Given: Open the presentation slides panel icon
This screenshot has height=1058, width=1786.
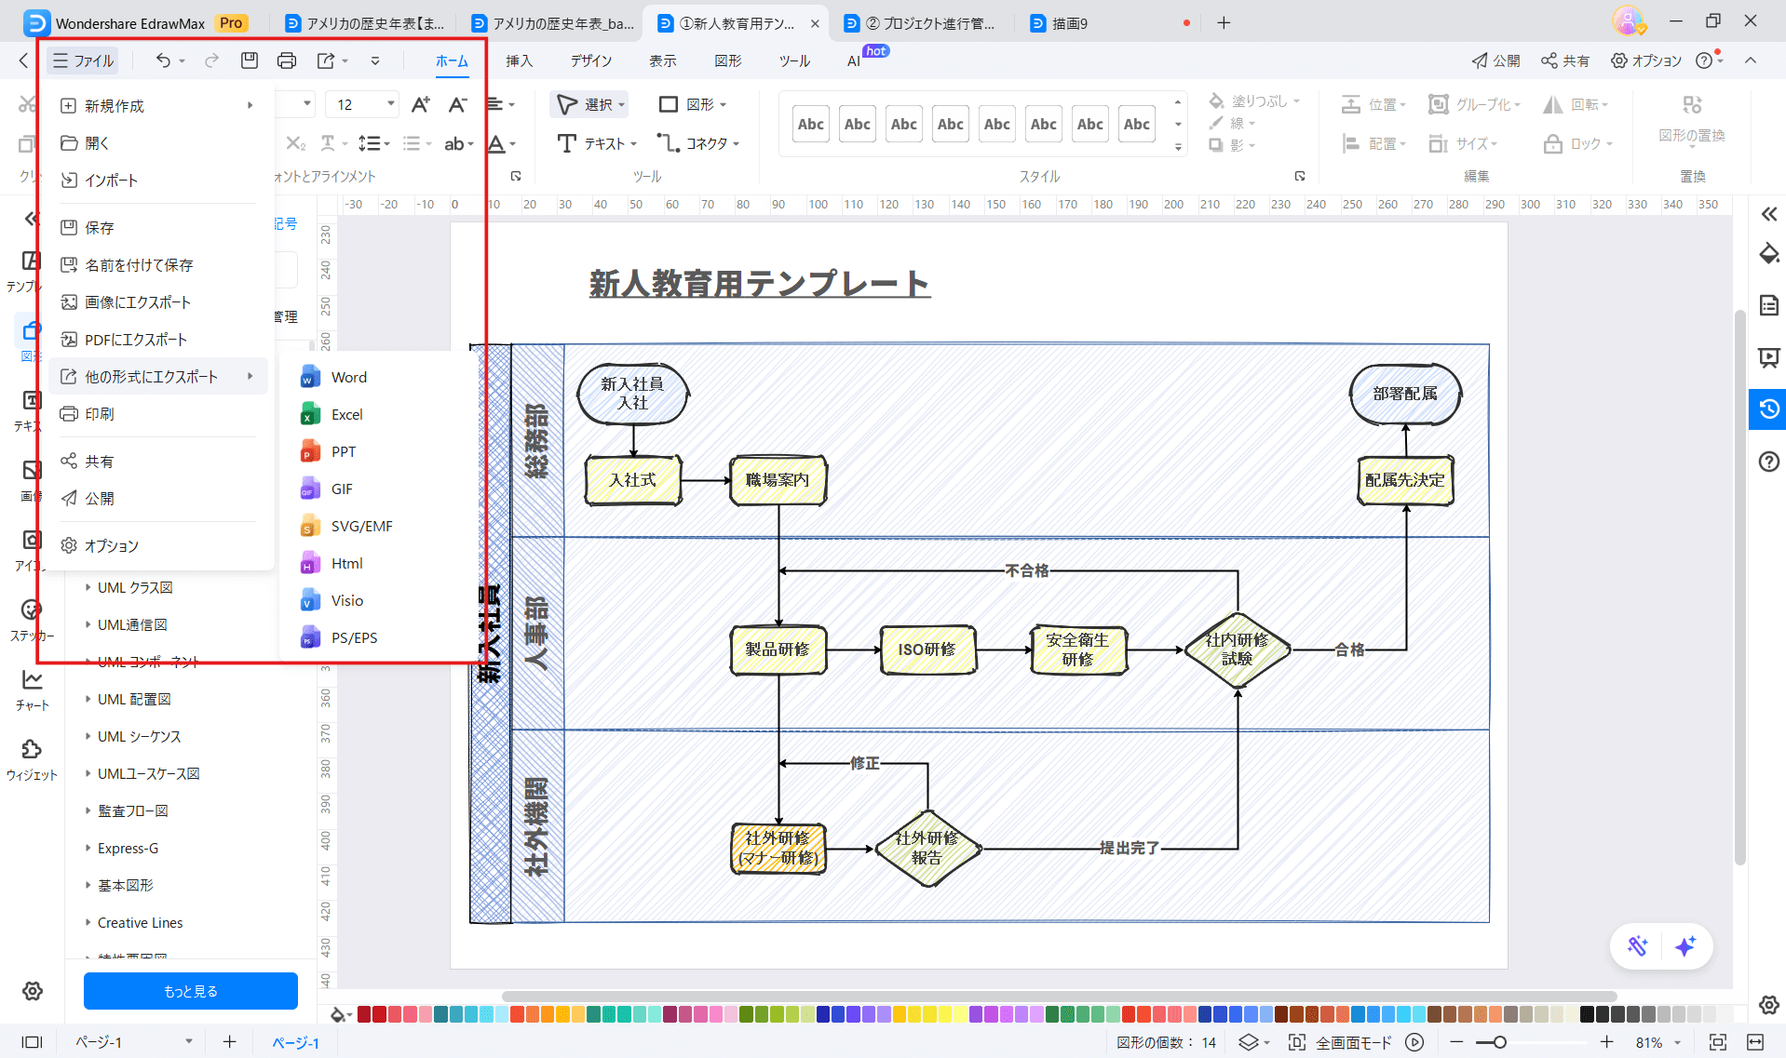Looking at the screenshot, I should tap(1768, 357).
